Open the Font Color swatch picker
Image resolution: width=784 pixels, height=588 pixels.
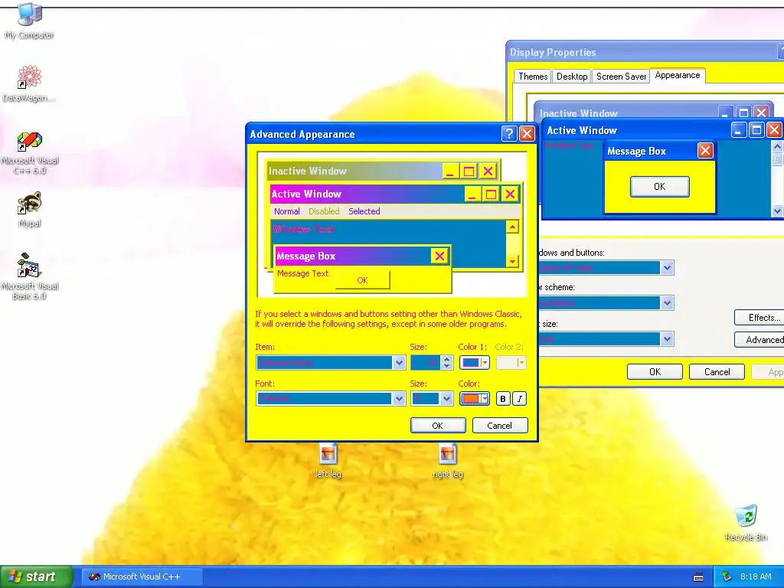pos(474,398)
